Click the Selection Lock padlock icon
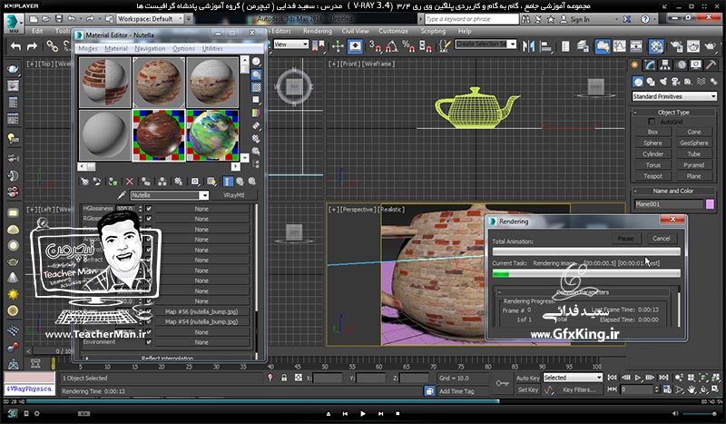The width and height of the screenshot is (726, 424). (284, 378)
